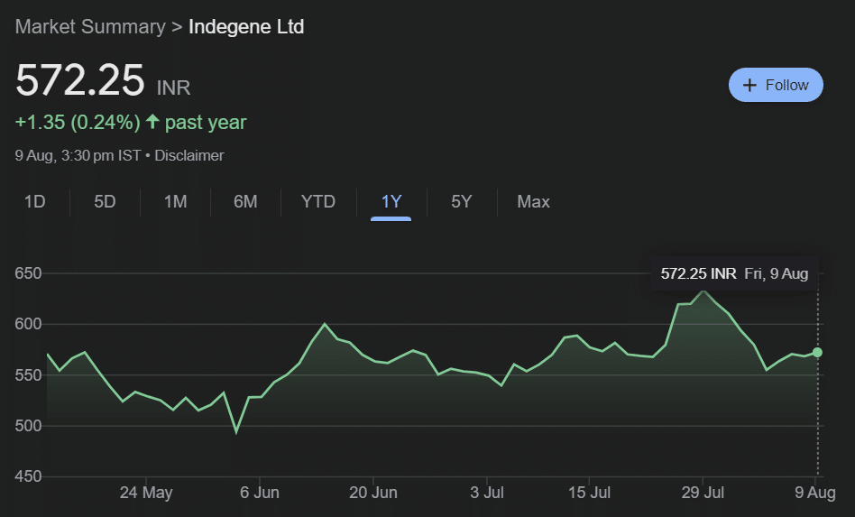
Task: Open the Disclaimer link
Action: click(189, 155)
